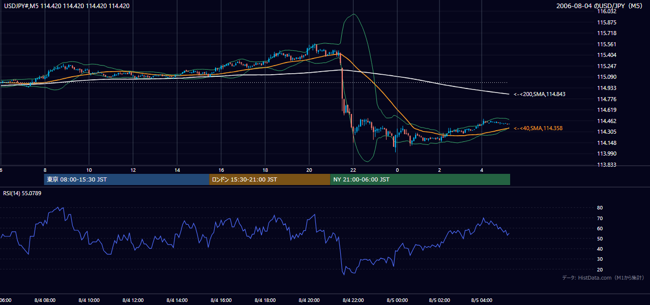Click the 8/4 22:00 time axis label
Viewport: 650px width, 305px height.
353,300
